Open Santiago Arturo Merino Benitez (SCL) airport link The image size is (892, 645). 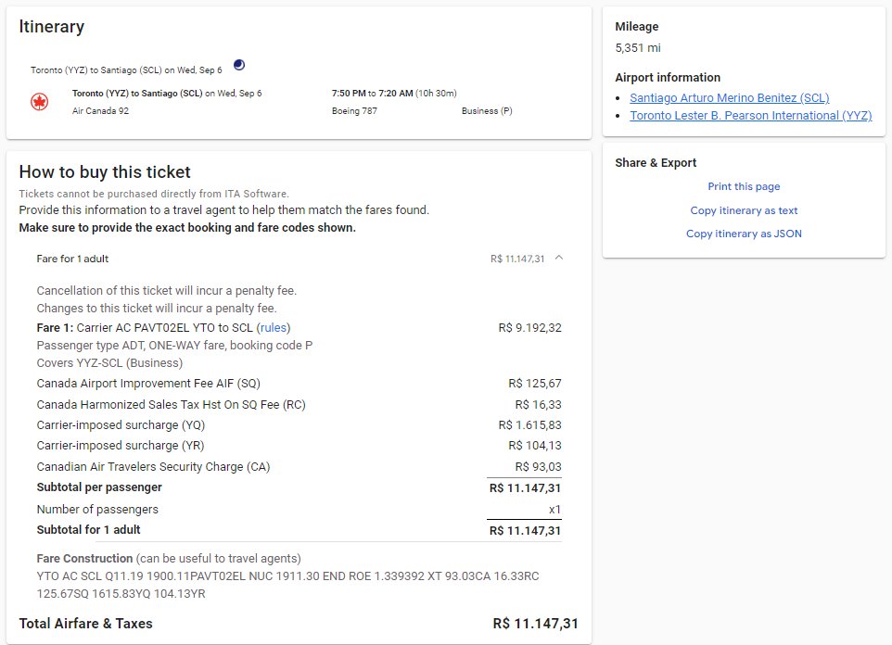[x=730, y=98]
